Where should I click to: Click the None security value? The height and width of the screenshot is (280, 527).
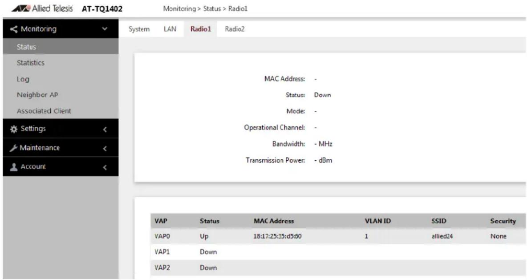click(498, 236)
